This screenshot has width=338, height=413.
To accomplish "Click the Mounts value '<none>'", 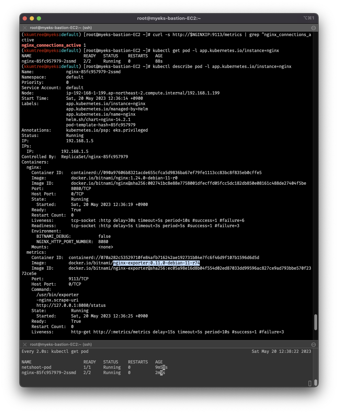I will pyautogui.click(x=106, y=247).
